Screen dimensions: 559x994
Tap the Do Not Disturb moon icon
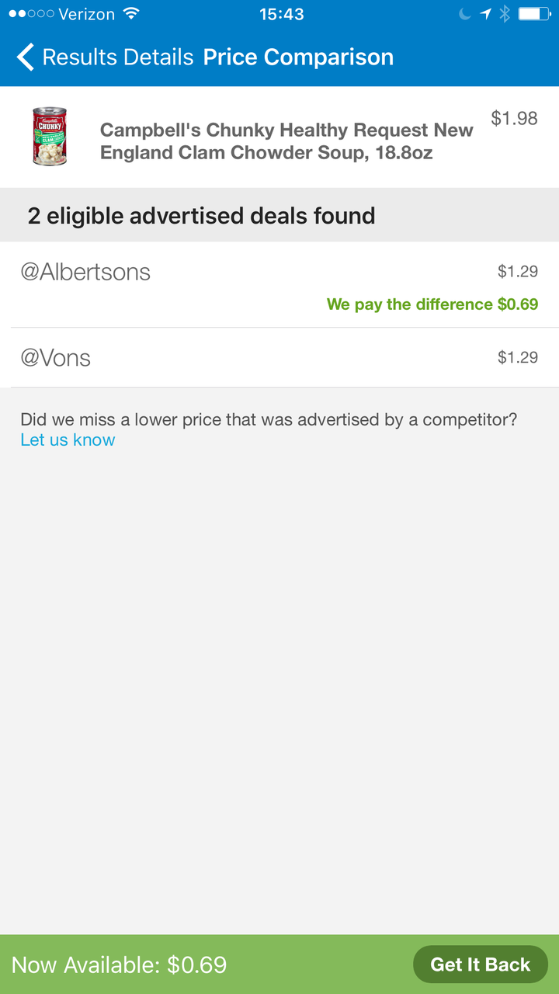point(465,14)
